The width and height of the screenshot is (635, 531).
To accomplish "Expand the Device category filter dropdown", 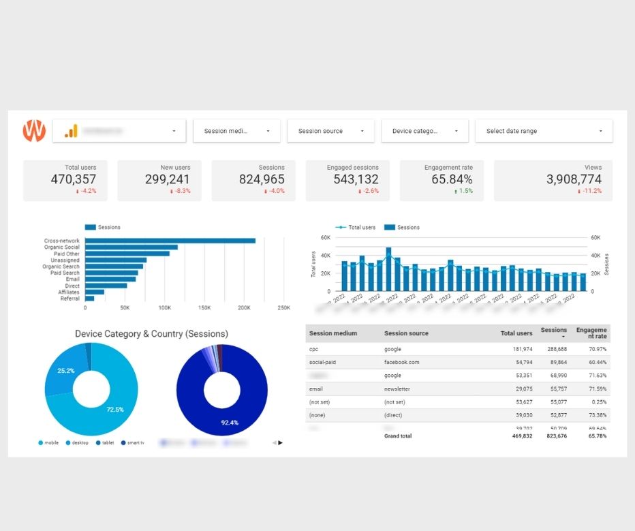I will (424, 131).
